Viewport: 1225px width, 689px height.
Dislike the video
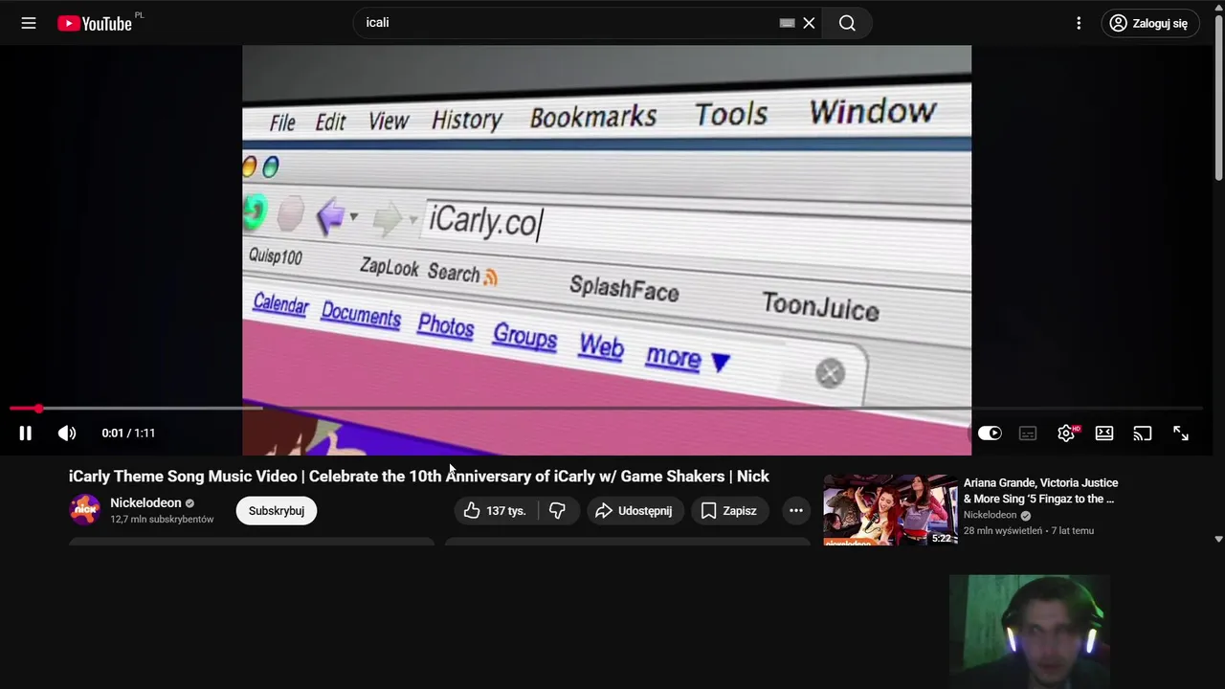(x=557, y=510)
